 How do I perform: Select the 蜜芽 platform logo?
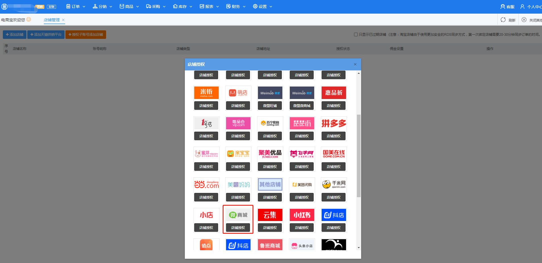(206, 154)
